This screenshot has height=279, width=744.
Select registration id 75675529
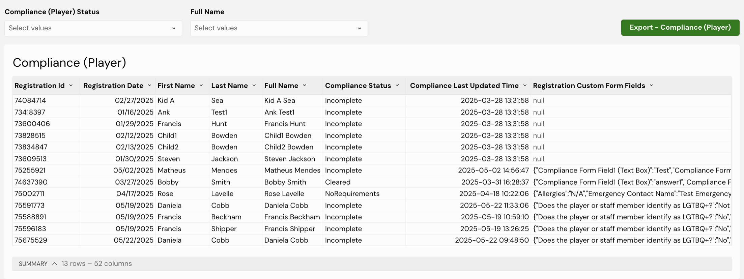pos(31,240)
